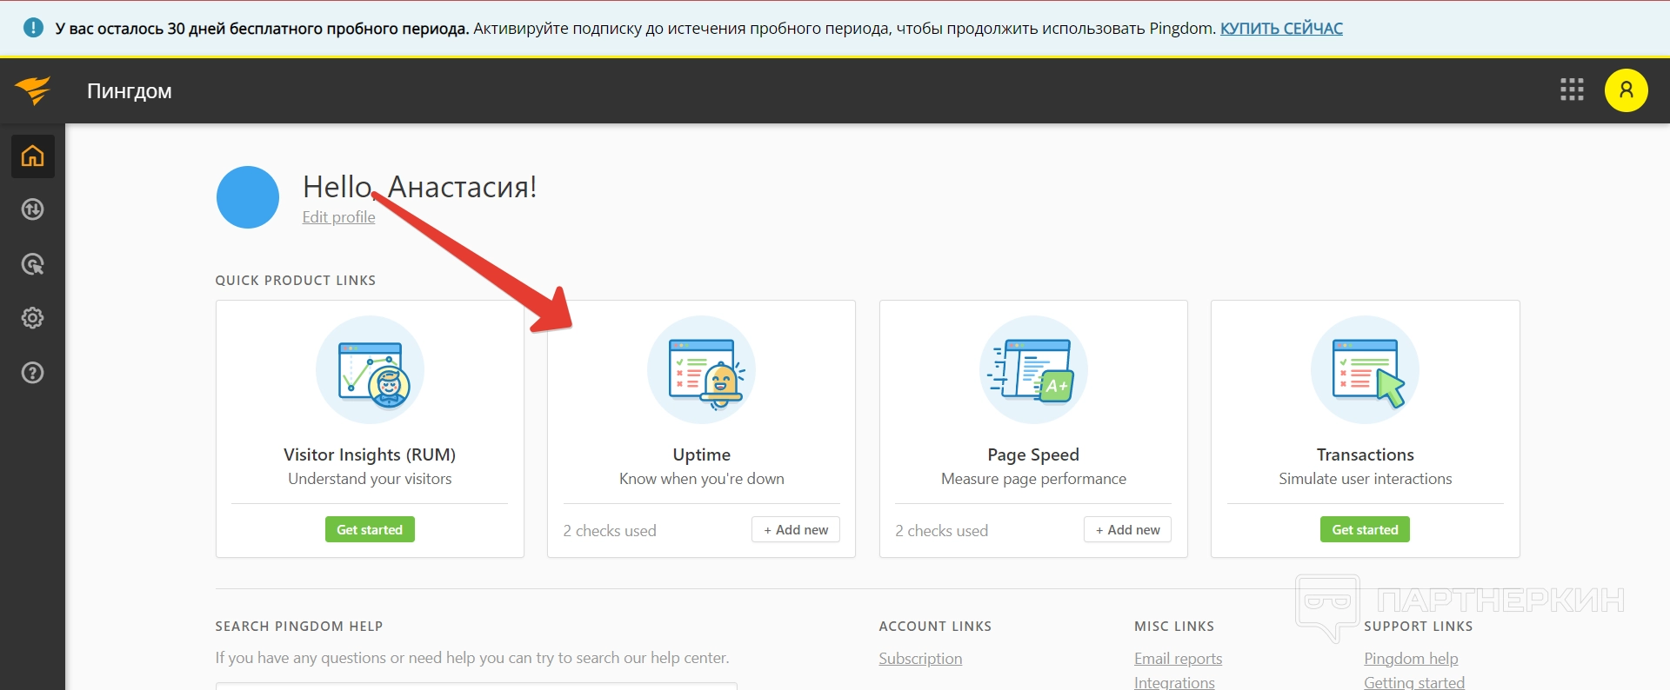Click the 'Simulate user interactions' text
The image size is (1670, 690).
pos(1365,479)
